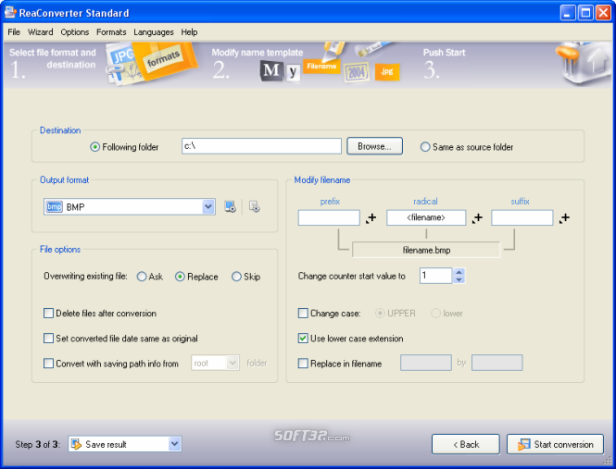This screenshot has width=616, height=469.
Task: Click the 'My' letters icon in step 2
Action: [x=280, y=72]
